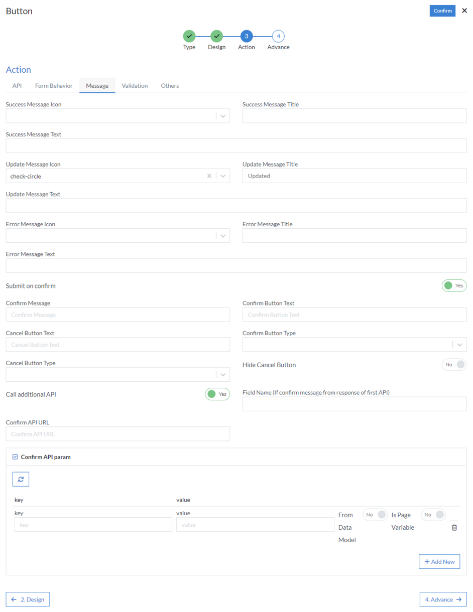
Task: Delete the API parameter row using trash icon
Action: tap(454, 527)
